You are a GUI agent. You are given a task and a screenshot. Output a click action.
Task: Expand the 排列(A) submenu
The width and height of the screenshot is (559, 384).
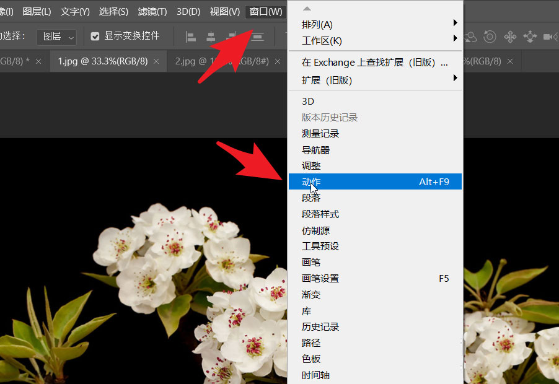[372, 25]
